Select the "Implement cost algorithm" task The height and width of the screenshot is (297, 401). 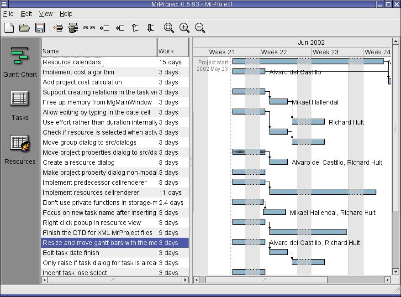[115, 72]
